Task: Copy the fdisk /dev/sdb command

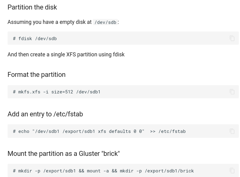Action: 232,38
